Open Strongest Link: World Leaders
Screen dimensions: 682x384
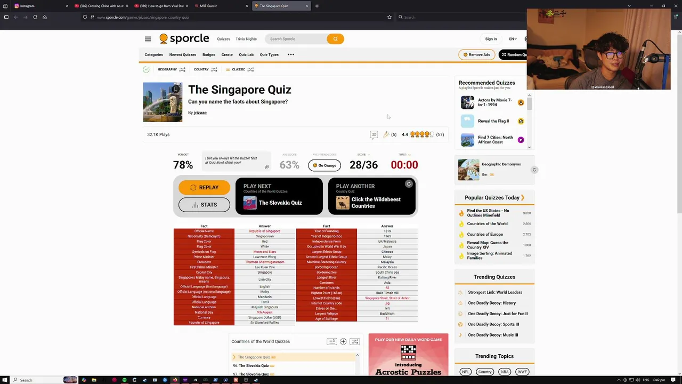tap(495, 292)
